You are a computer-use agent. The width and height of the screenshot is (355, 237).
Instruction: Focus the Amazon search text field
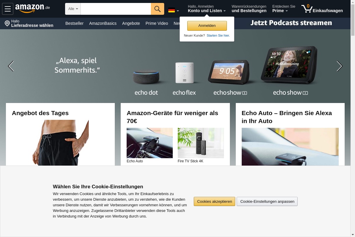(116, 9)
